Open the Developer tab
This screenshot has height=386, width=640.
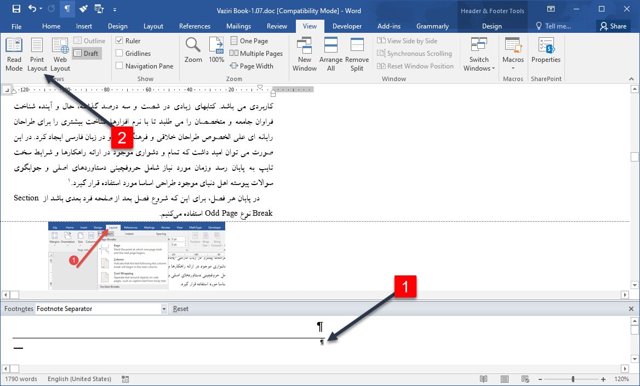[x=347, y=26]
